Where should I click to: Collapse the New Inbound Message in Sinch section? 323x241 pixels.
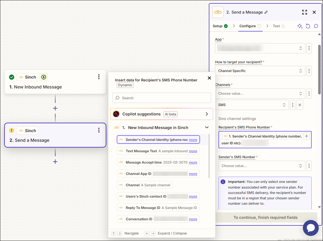[207, 128]
